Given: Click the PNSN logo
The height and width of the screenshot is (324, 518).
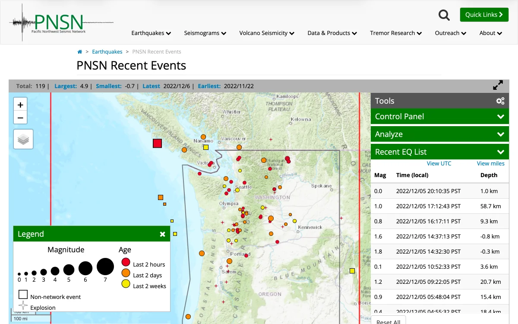Looking at the screenshot, I should [61, 22].
